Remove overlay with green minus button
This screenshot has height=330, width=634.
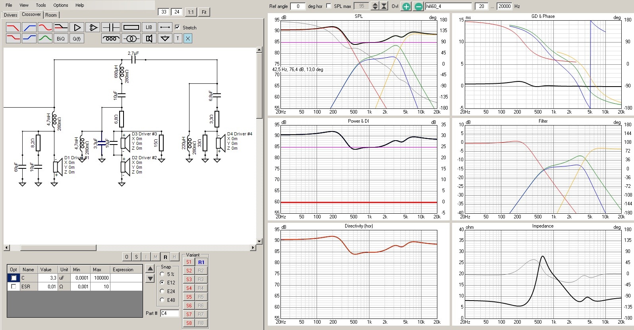418,6
